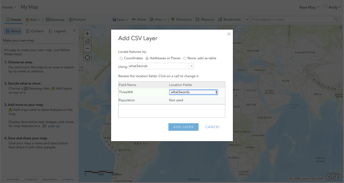Click the pop-up link
The image size is (344, 183).
click(x=54, y=126)
